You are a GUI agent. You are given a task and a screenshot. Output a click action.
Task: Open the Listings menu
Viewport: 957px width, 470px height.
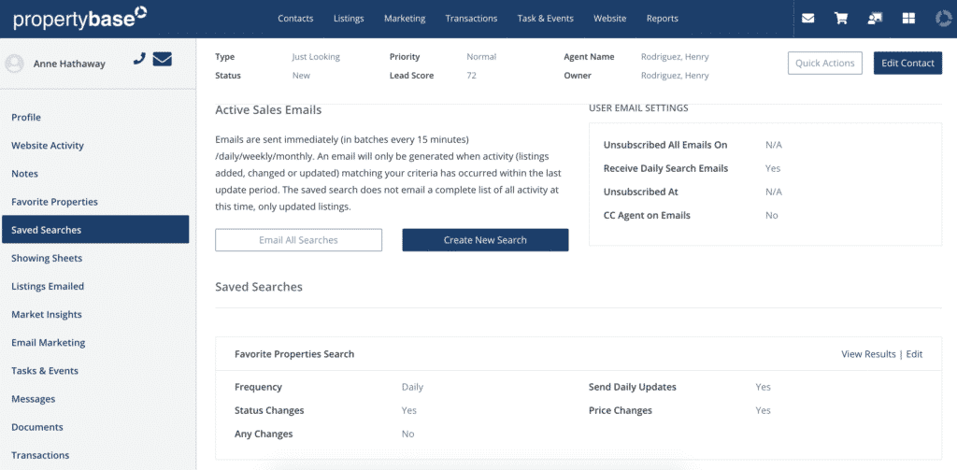coord(349,19)
